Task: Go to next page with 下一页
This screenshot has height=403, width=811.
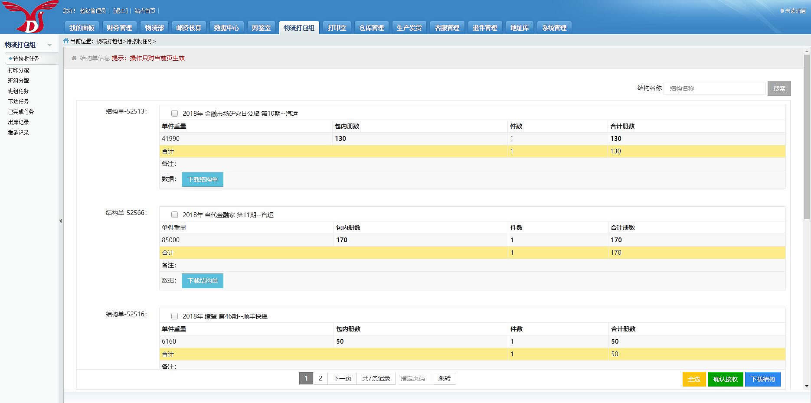Action: (342, 378)
